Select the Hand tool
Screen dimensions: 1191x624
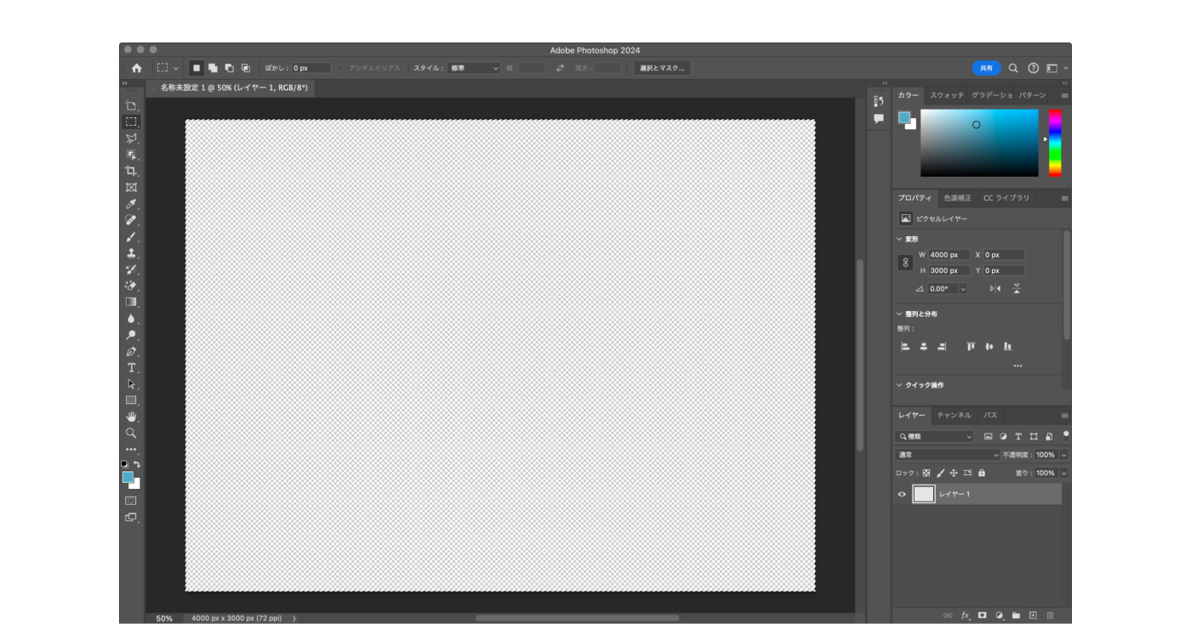[x=131, y=417]
